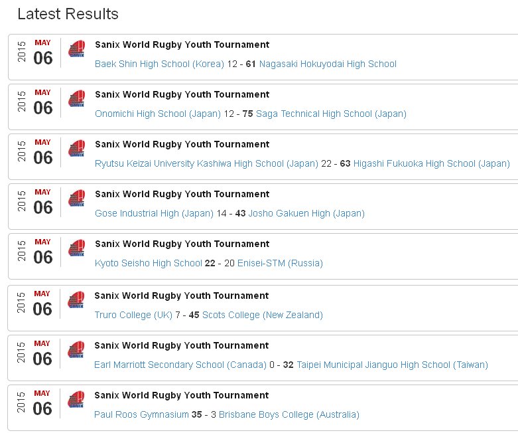Click tournament title above Gose Industrial result
Viewport: 518px width, 433px height.
182,195
